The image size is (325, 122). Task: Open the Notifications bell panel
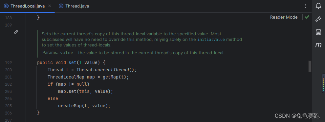coord(318,6)
